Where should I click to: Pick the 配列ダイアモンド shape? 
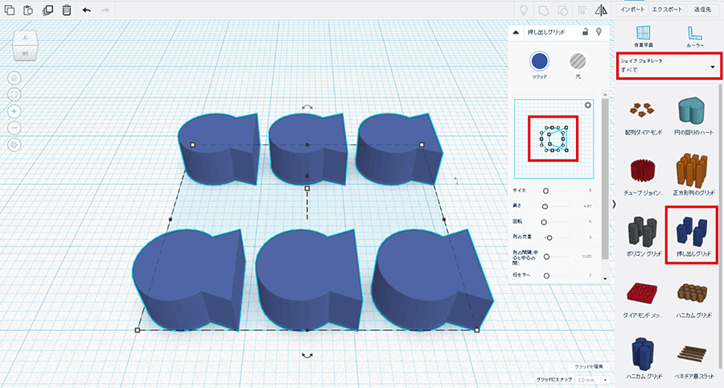[x=644, y=116]
